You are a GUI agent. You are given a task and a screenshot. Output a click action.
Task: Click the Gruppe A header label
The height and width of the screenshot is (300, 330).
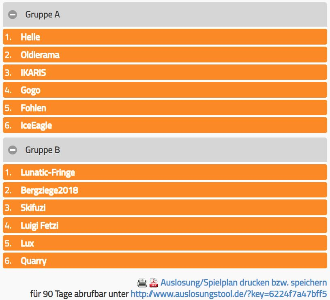43,15
